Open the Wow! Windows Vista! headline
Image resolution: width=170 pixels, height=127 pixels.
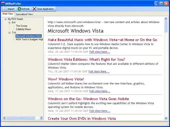66,79
